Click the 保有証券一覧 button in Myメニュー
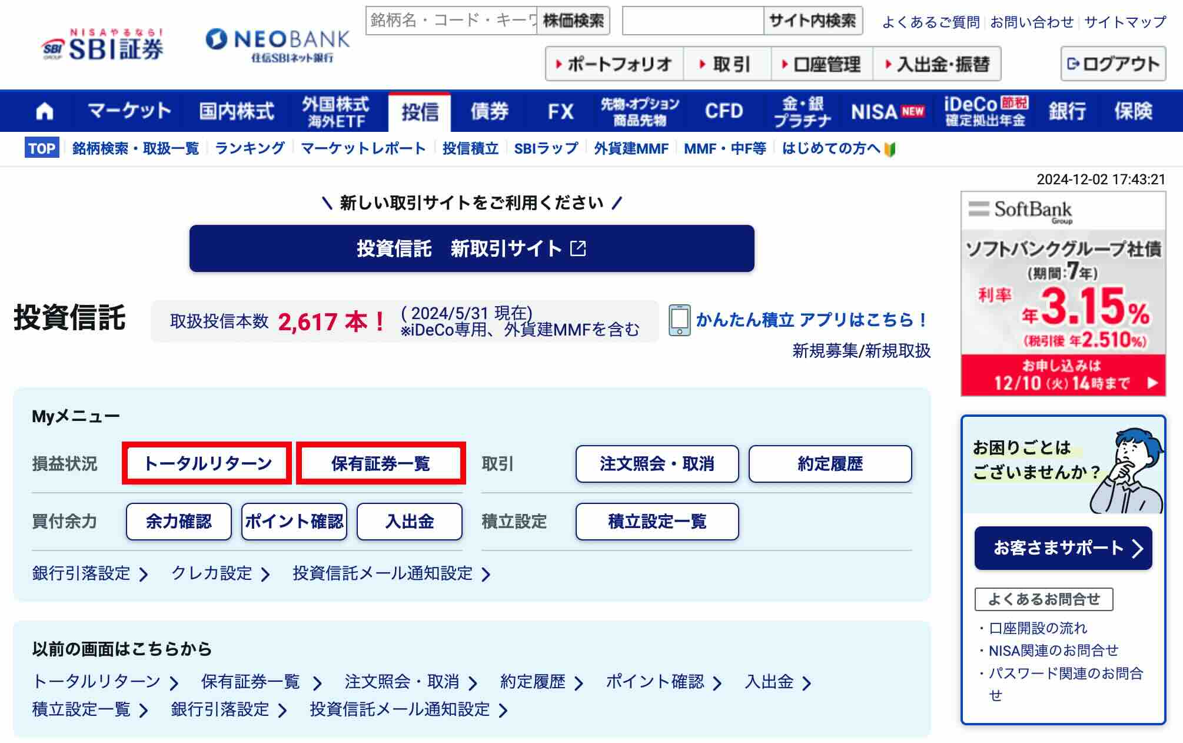This screenshot has height=743, width=1183. pyautogui.click(x=381, y=463)
